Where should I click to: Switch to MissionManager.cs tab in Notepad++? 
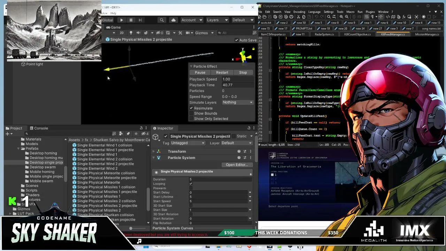tap(427, 34)
